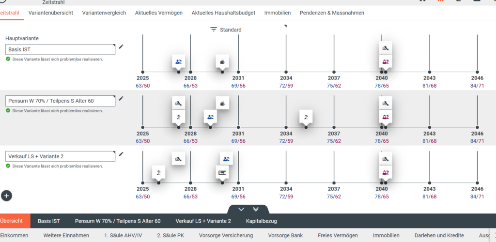The height and width of the screenshot is (242, 496).
Task: Go to the 2. Säule PK section
Action: tap(170, 235)
